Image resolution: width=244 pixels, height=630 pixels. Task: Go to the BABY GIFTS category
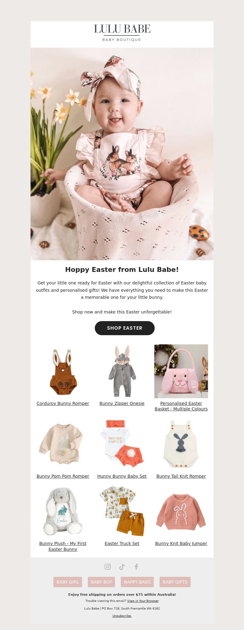175,582
